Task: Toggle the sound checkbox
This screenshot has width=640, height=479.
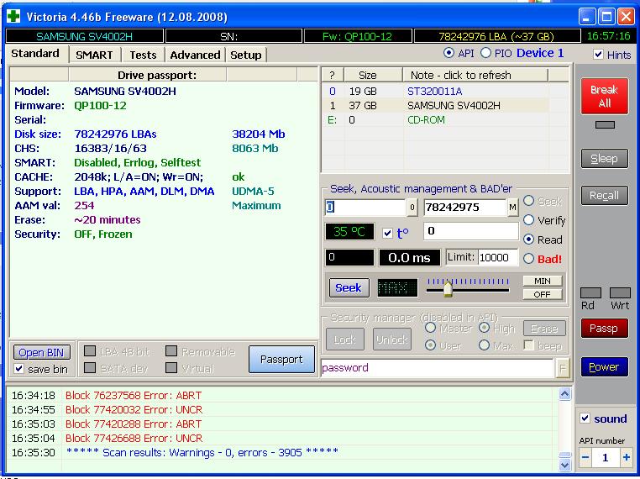Action: [x=585, y=418]
